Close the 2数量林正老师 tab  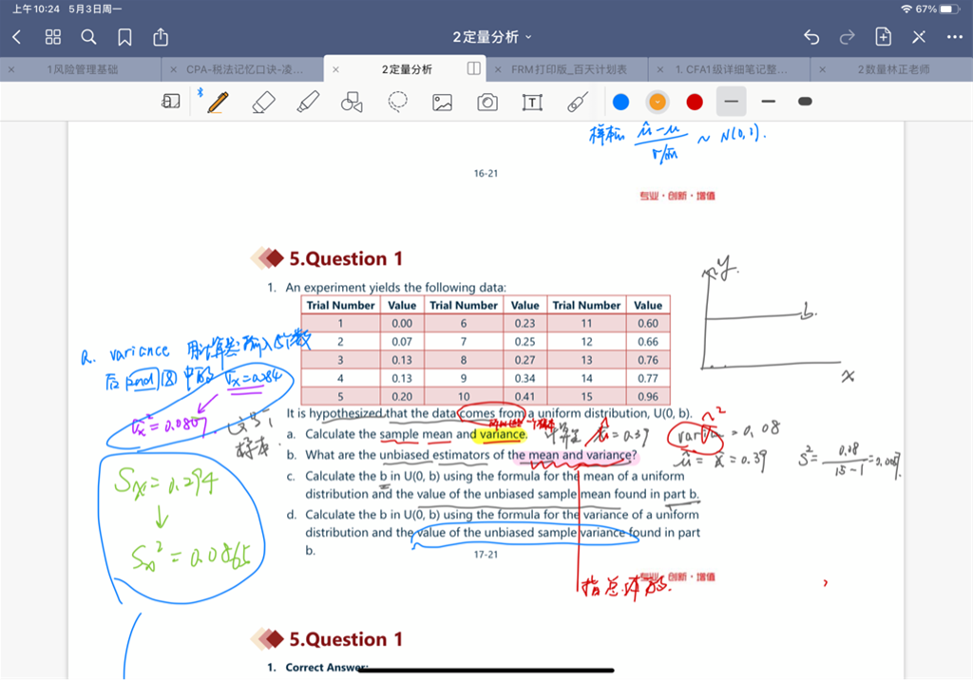822,69
